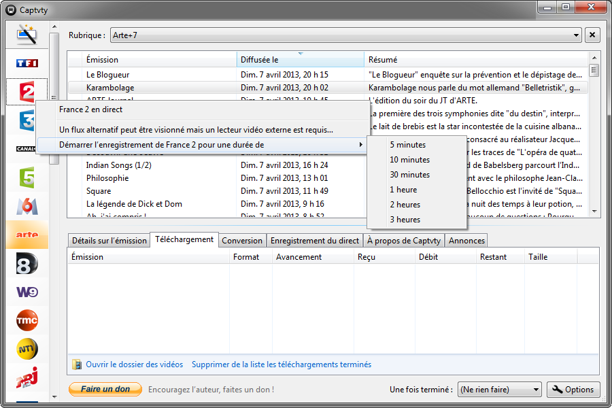Click the program list scrollbar down arrow
This screenshot has width=612, height=408.
coord(594,211)
